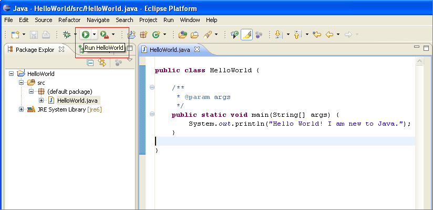Open the Next Annotation dropdown arrow
433x210 pixels.
[288, 35]
